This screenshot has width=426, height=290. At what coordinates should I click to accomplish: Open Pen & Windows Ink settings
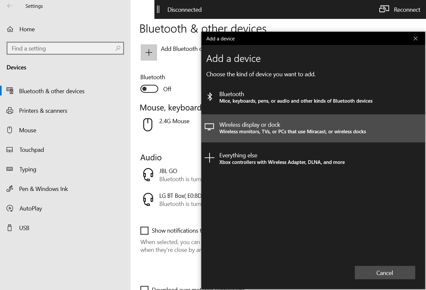(43, 189)
